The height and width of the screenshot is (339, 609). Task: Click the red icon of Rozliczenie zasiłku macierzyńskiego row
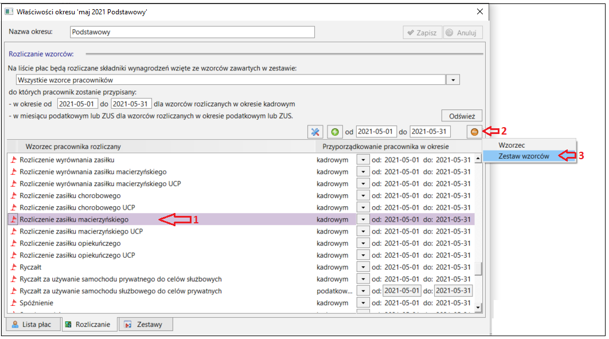coord(14,219)
